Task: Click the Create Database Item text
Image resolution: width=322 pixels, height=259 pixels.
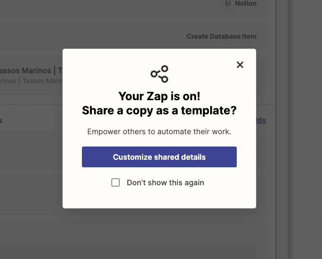Action: (x=222, y=36)
